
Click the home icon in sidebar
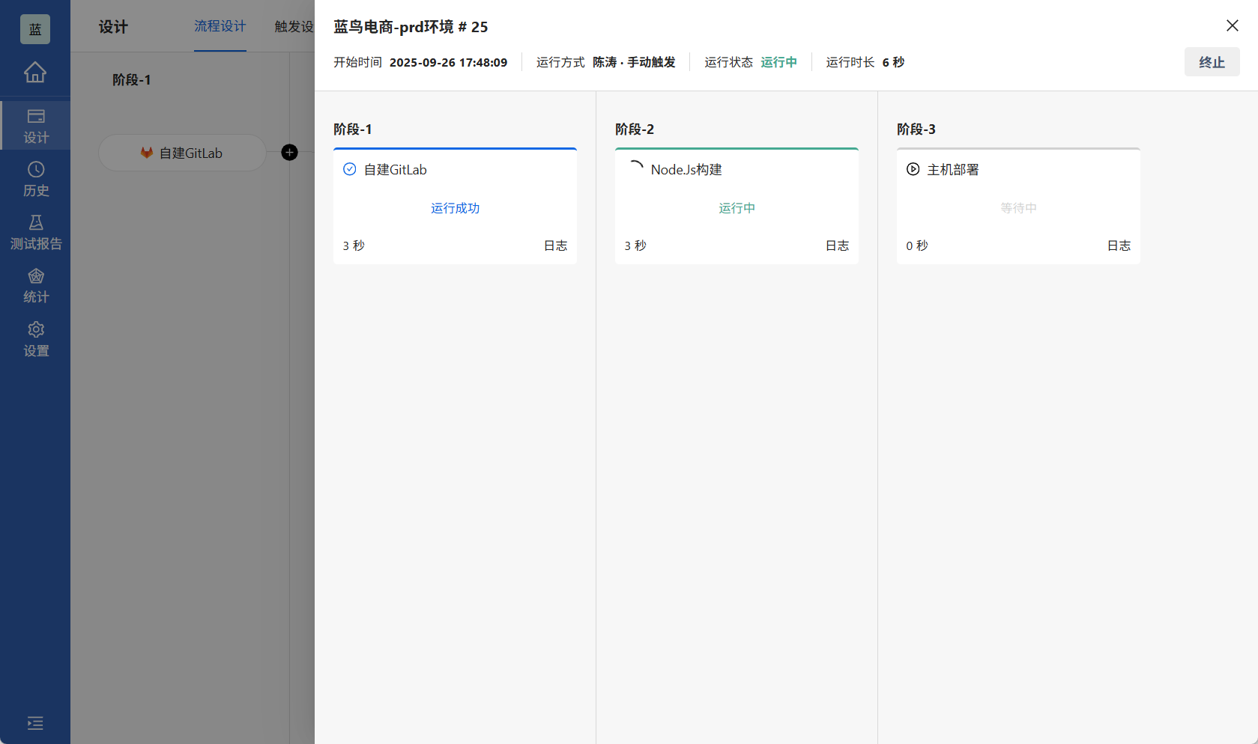[34, 72]
